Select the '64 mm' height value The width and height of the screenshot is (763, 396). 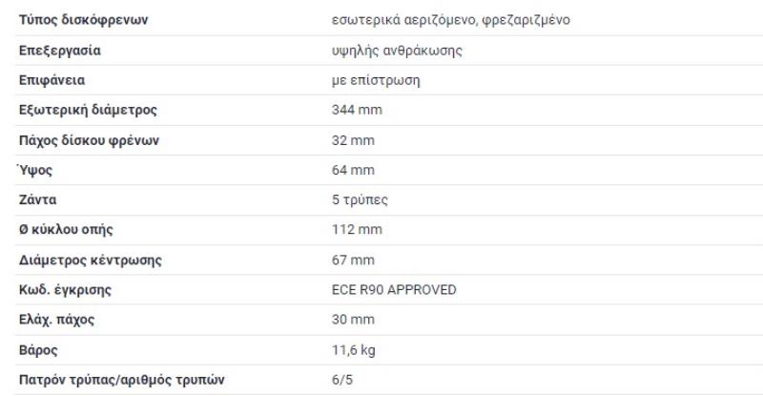[x=353, y=170]
